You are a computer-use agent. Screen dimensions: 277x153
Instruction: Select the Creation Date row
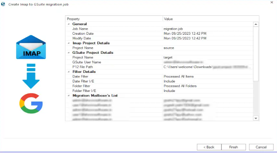pos(159,34)
